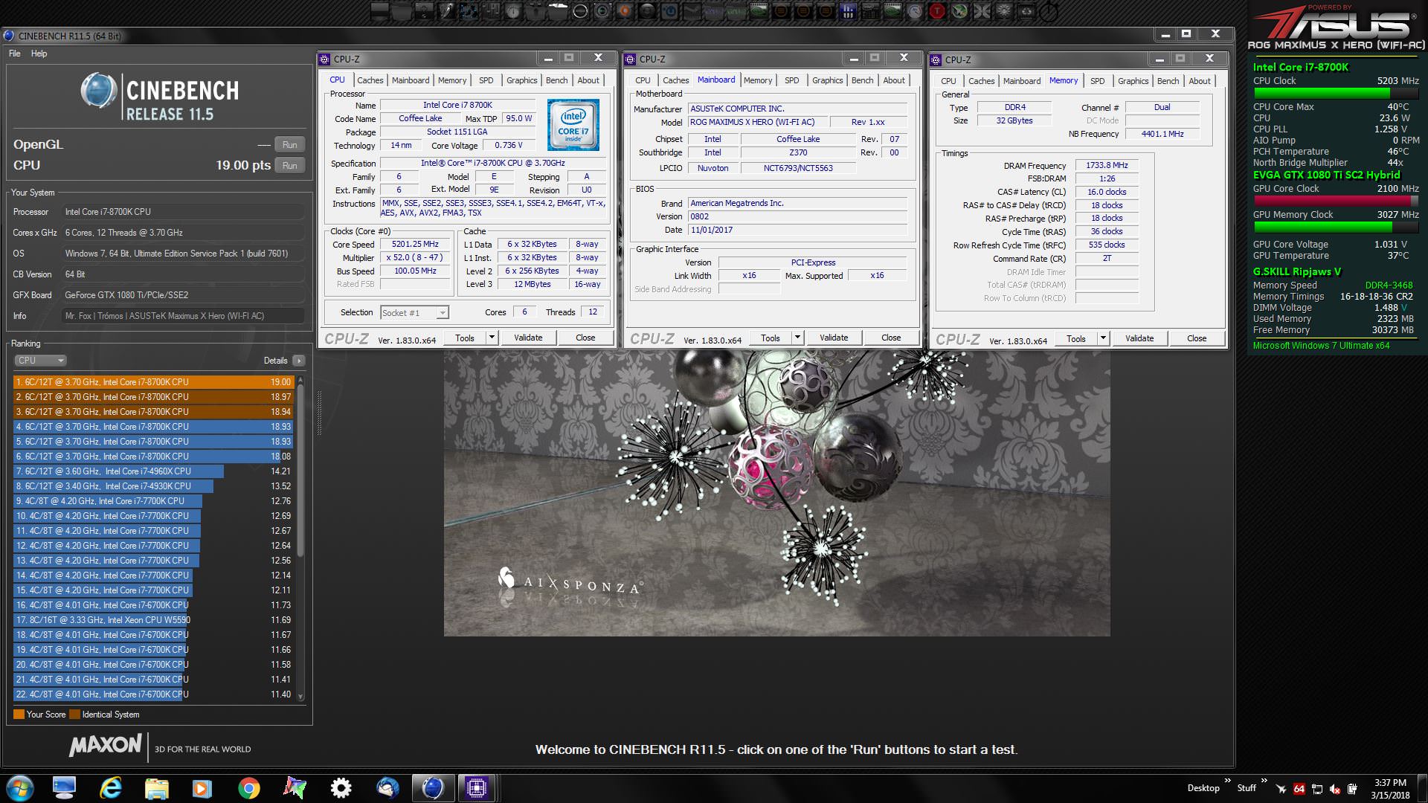Viewport: 1428px width, 803px height.
Task: Expand Tools arrow in CPU tab window
Action: (492, 338)
